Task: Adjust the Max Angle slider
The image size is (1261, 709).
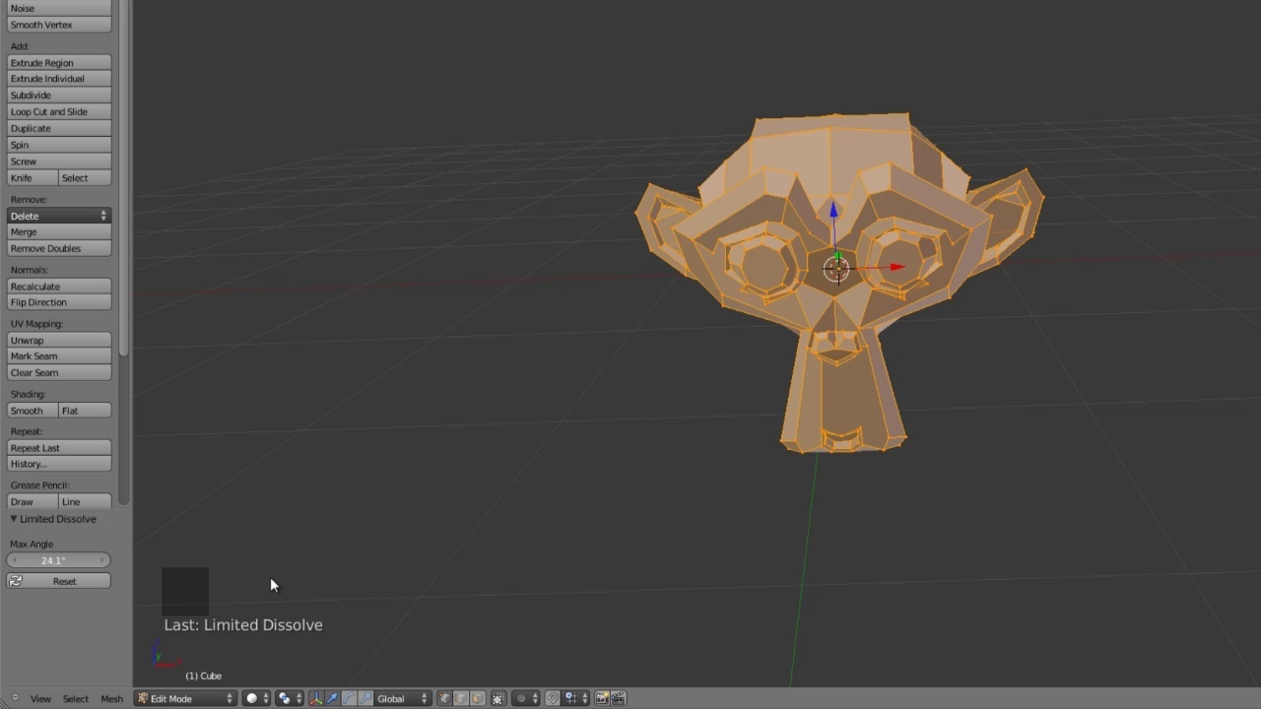Action: pos(58,559)
